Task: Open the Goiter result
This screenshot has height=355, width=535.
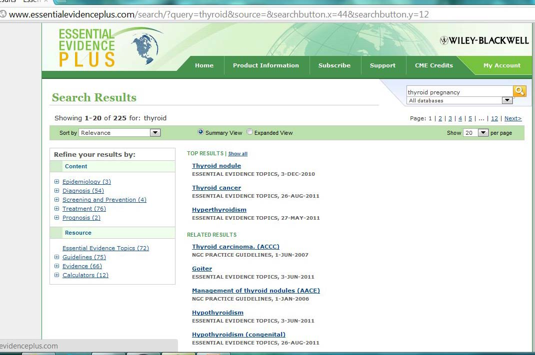Action: point(202,269)
